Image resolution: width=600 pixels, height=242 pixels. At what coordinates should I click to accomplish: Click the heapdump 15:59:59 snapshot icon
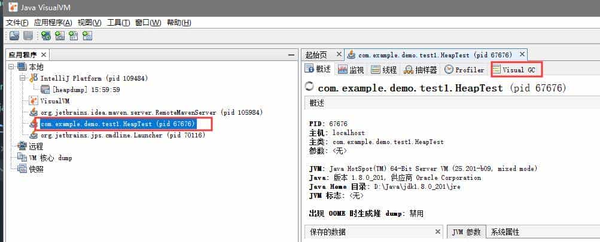pos(45,90)
